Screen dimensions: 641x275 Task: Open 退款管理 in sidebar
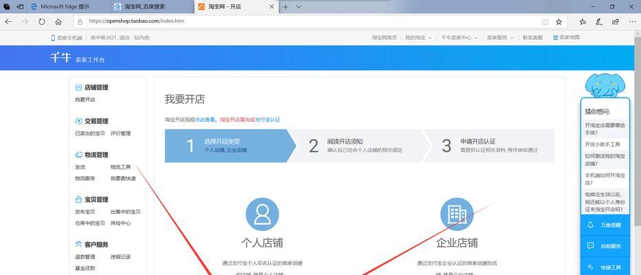tap(85, 256)
